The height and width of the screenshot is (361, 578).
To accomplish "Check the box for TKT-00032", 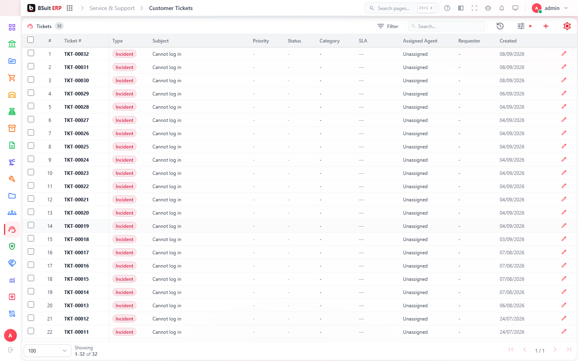I will pyautogui.click(x=31, y=53).
